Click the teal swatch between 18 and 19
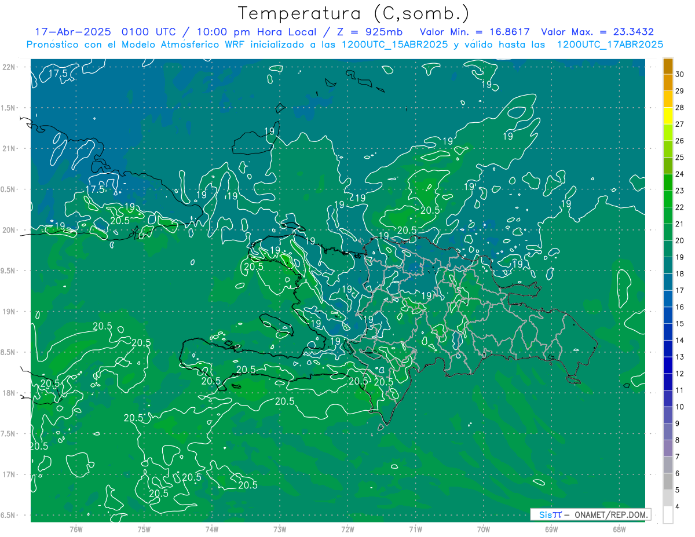695x537 pixels. click(668, 266)
